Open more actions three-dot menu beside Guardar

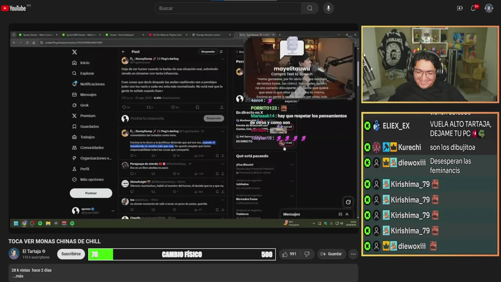point(353,254)
